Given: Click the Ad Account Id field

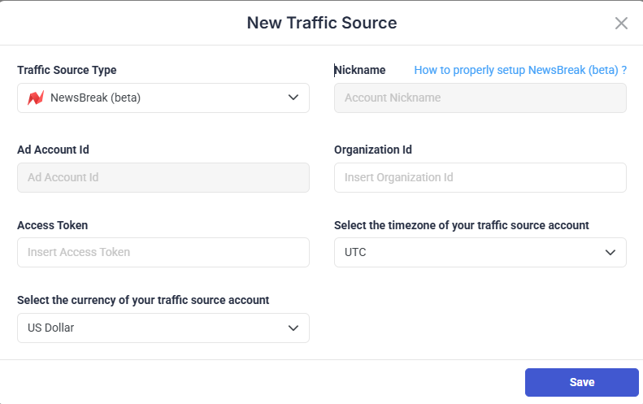Looking at the screenshot, I should [163, 177].
